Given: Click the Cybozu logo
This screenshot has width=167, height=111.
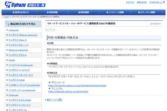Looking at the screenshot, I should point(16,4).
